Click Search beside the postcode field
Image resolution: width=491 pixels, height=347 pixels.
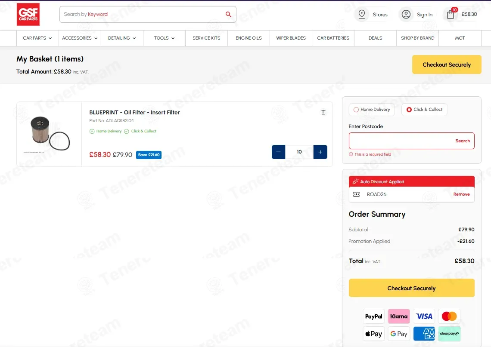[x=463, y=141]
